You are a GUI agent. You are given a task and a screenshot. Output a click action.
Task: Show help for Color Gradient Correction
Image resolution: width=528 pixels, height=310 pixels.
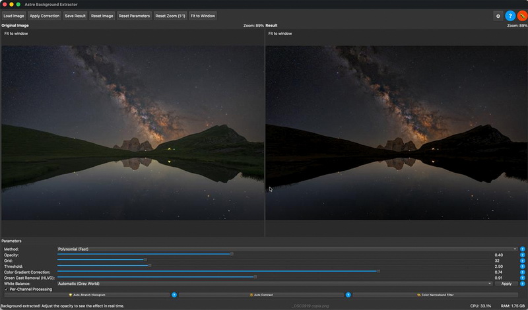coord(522,272)
